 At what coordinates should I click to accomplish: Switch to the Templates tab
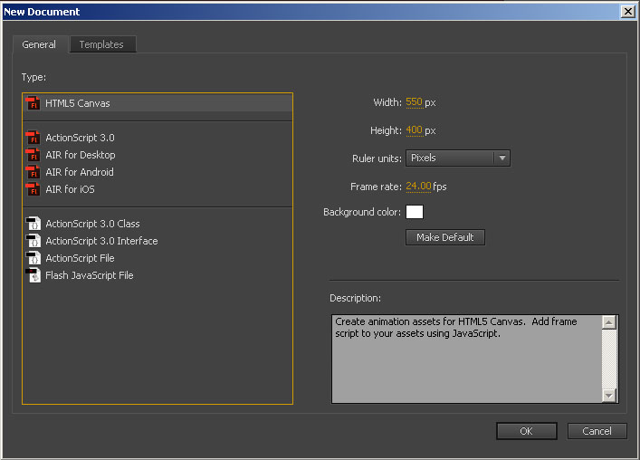pos(102,44)
